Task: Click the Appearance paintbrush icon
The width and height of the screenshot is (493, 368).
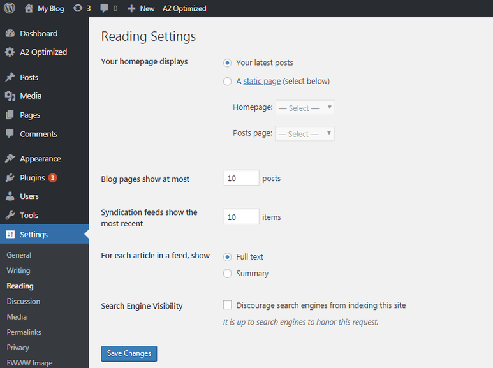Action: coord(10,159)
